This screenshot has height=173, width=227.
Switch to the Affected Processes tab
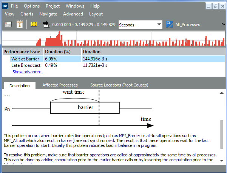(60, 85)
